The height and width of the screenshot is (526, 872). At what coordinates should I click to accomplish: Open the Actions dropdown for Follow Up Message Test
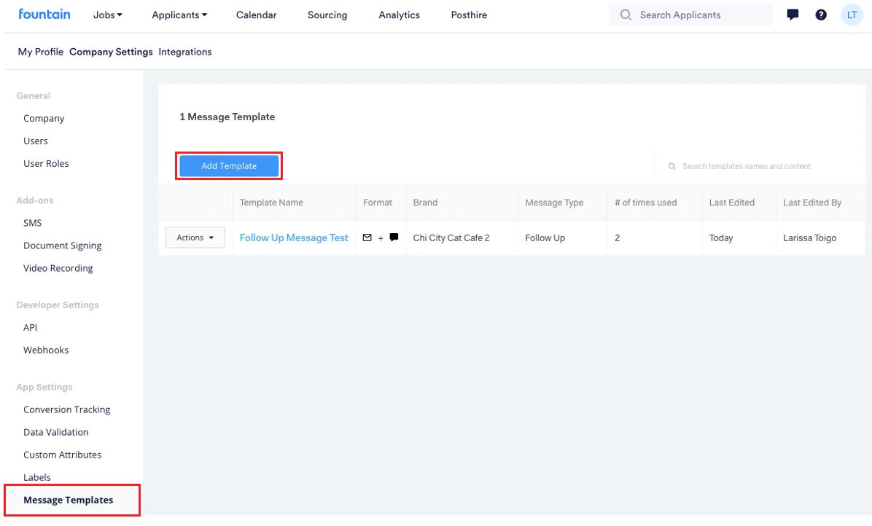[x=195, y=238]
